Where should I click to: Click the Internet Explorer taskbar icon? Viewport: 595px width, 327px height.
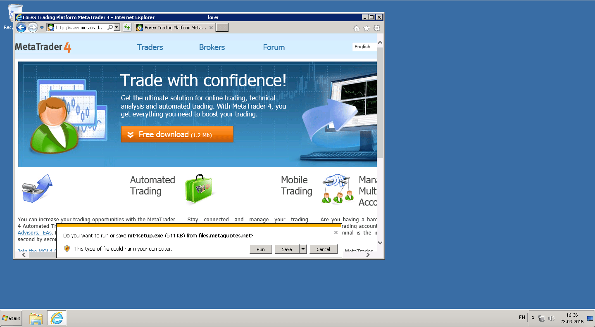coord(57,318)
